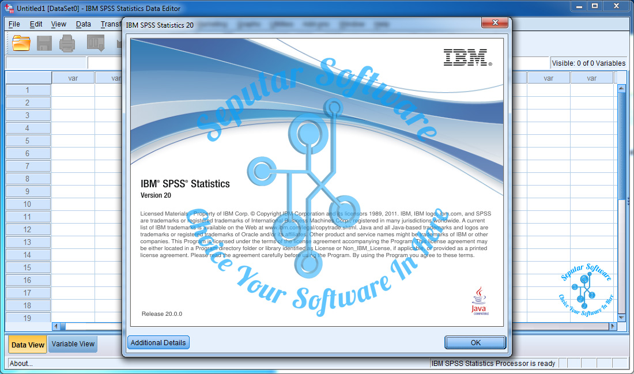Image resolution: width=634 pixels, height=374 pixels.
Task: Click the vertical scrollbar down arrow
Action: (x=621, y=317)
